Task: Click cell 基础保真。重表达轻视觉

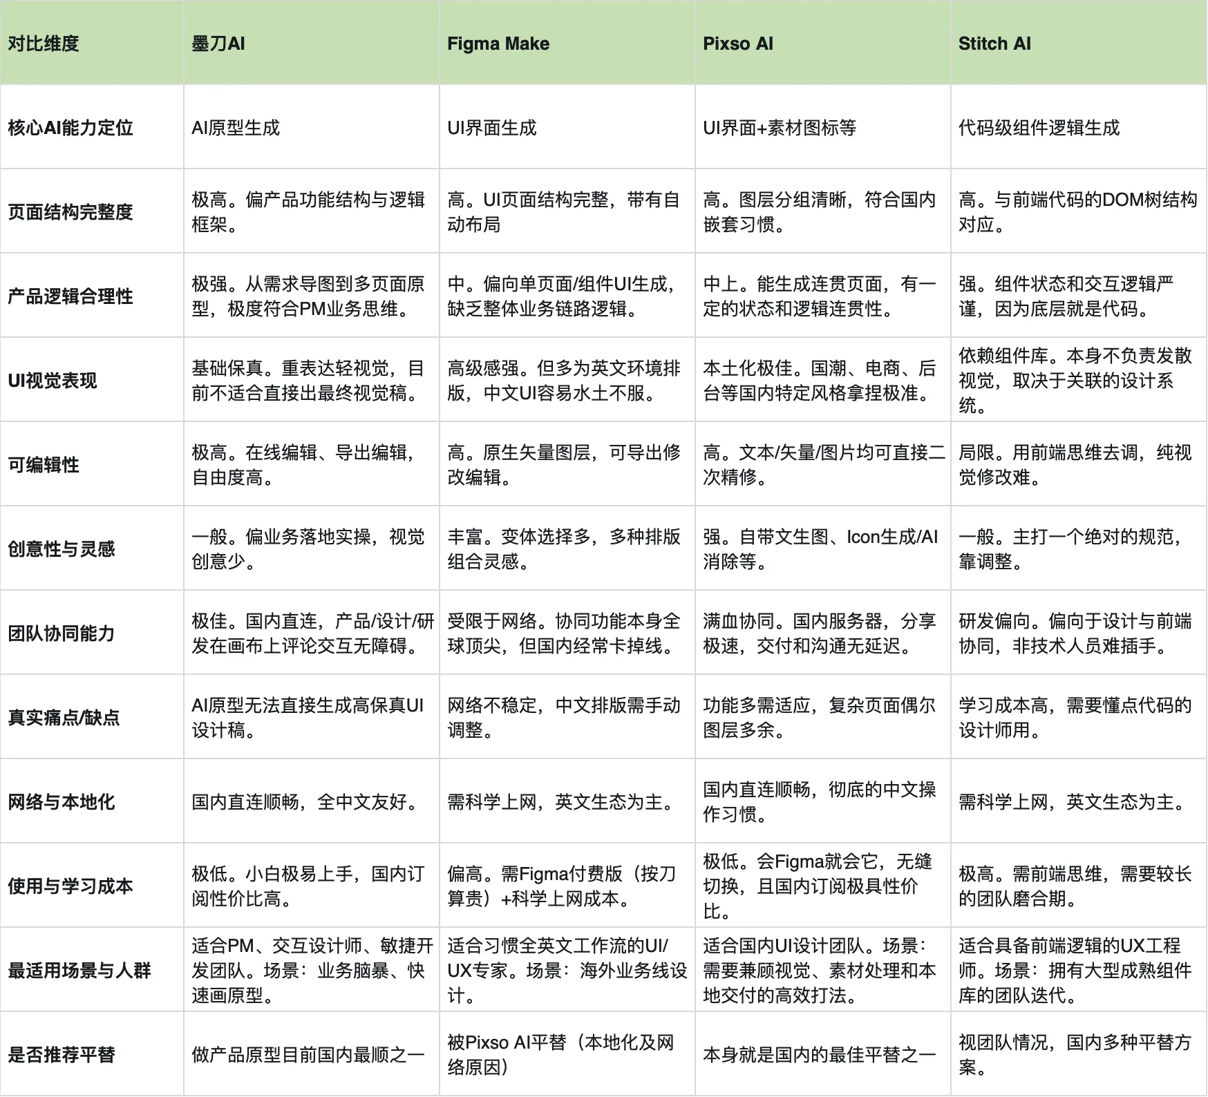Action: (312, 380)
